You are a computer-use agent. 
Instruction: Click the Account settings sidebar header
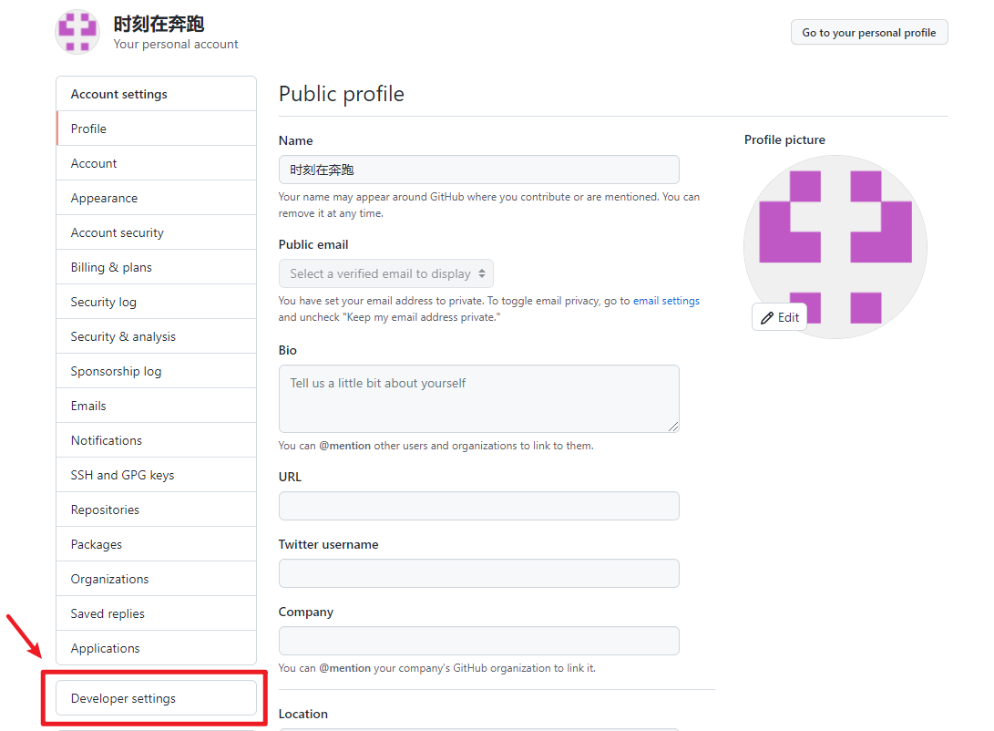[x=156, y=94]
